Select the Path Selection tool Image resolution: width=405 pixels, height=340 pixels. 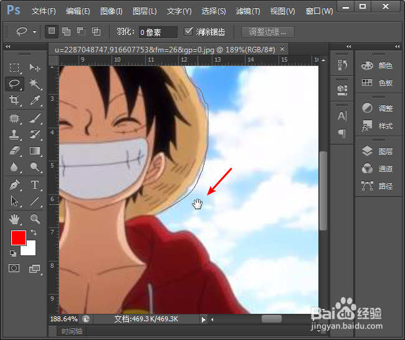tap(14, 201)
